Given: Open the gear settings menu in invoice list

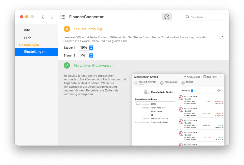Looking at the screenshot, I should (x=219, y=90).
